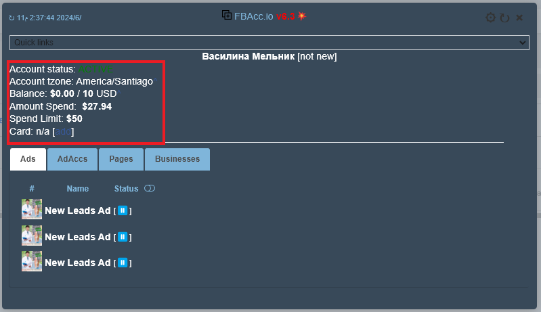The height and width of the screenshot is (312, 541).
Task: Switch to the AdAccs tab
Action: point(72,159)
